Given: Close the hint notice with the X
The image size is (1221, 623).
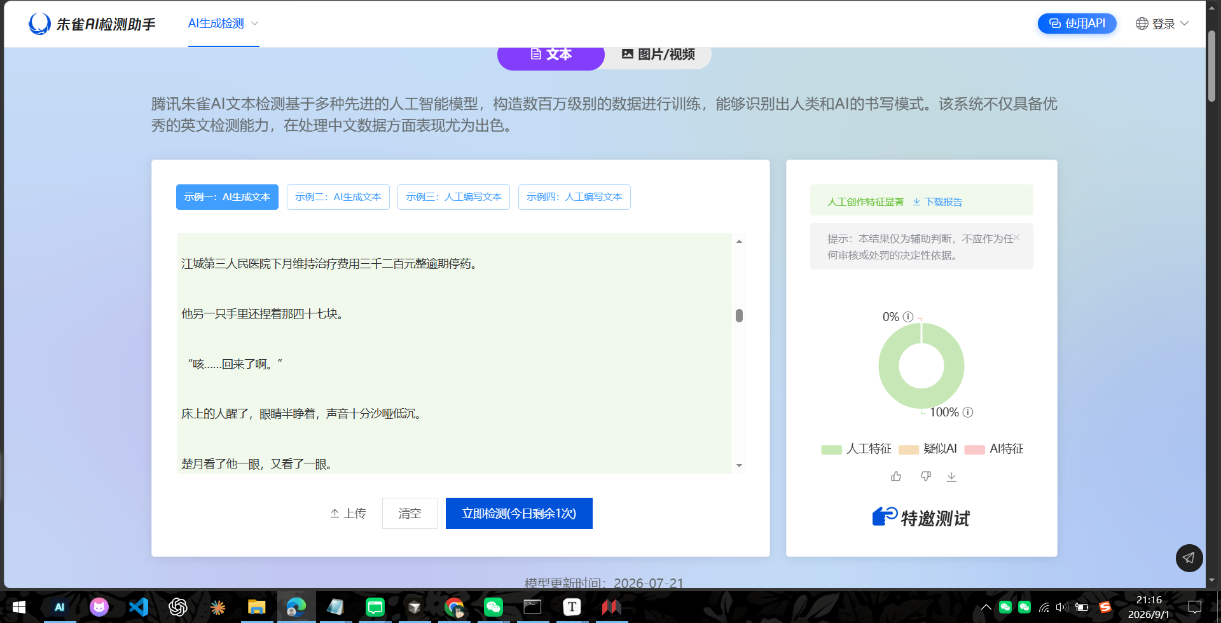Looking at the screenshot, I should pyautogui.click(x=1017, y=238).
